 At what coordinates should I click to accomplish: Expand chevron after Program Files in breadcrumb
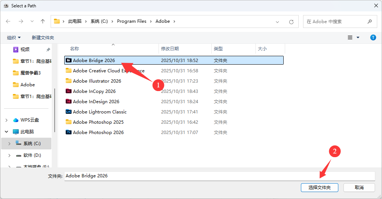point(151,21)
